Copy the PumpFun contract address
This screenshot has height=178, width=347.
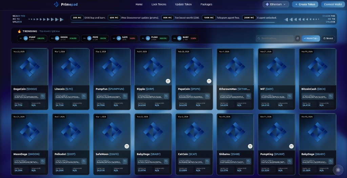(125, 96)
